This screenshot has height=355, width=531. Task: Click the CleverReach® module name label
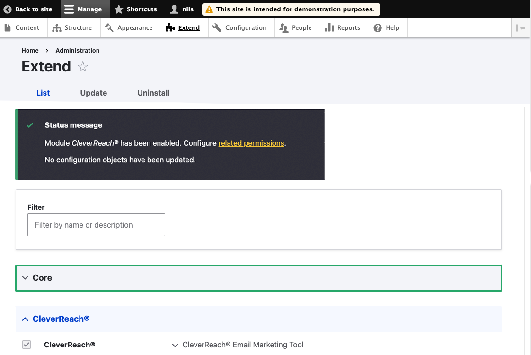click(x=70, y=345)
